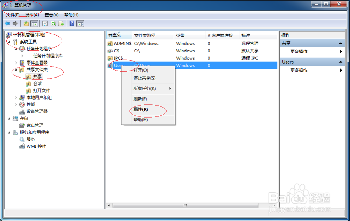
Task: Click the Refresh toolbar icon
Action: click(53, 23)
